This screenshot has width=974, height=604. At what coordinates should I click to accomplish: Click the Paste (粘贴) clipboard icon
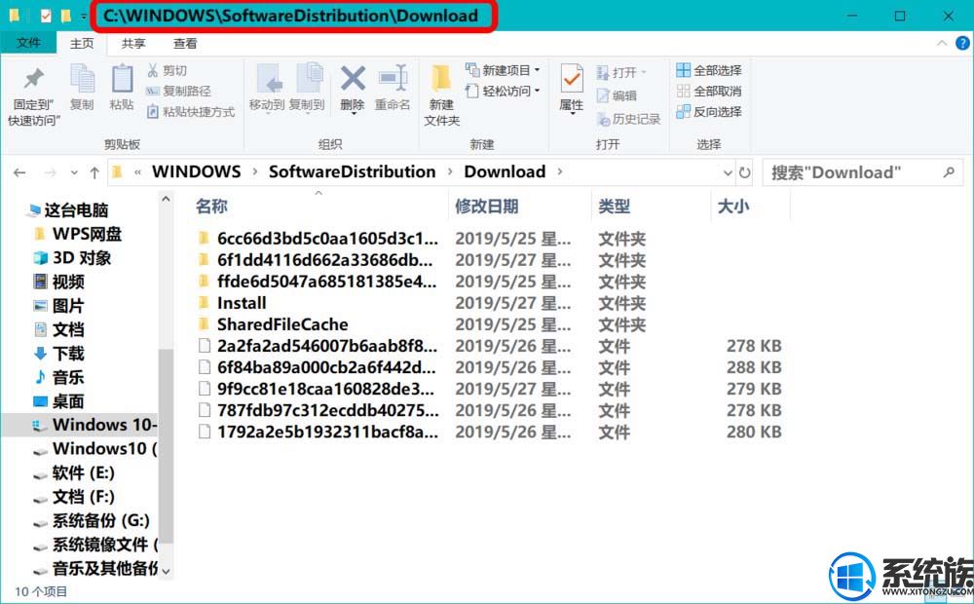[x=122, y=79]
